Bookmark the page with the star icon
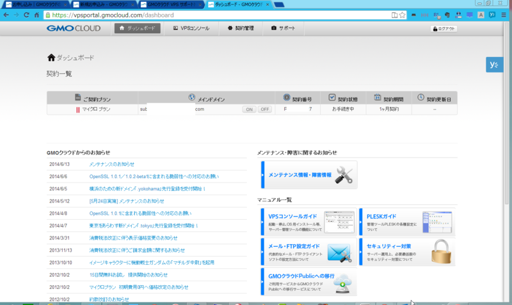 403,15
